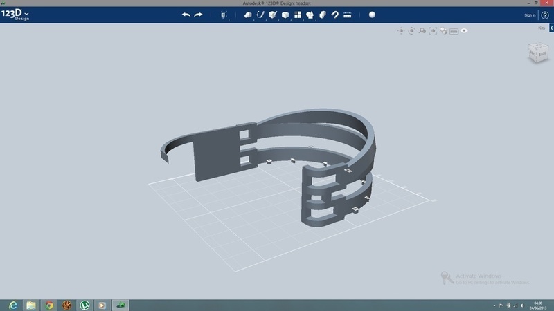Open the Material sphere tool

(372, 15)
